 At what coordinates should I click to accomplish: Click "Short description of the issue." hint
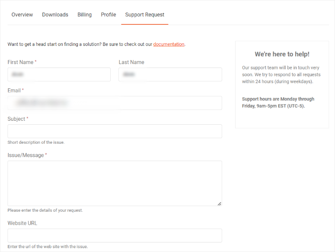point(36,142)
